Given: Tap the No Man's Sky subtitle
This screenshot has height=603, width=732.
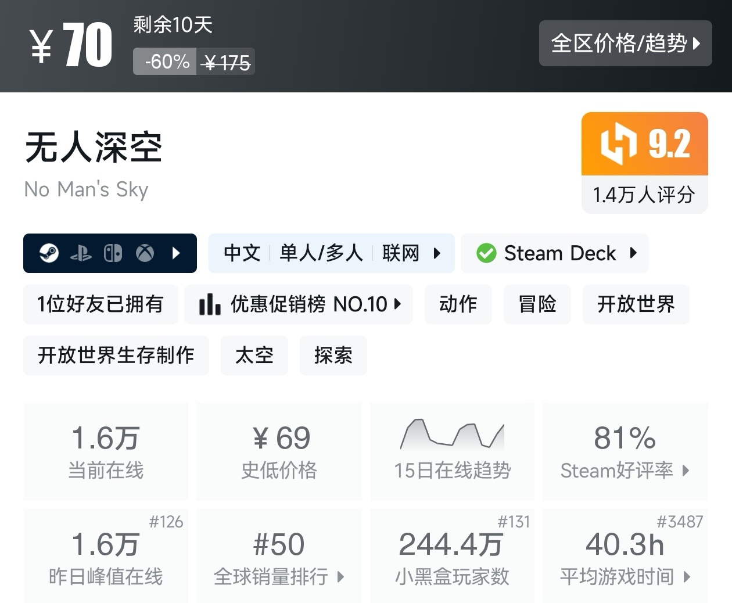Looking at the screenshot, I should [x=87, y=189].
